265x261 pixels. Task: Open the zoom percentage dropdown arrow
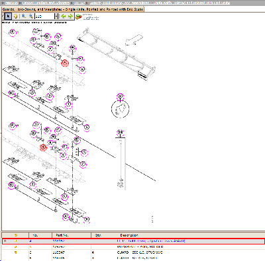pos(56,17)
